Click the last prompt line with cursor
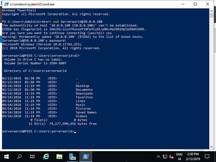The height and width of the screenshot is (162, 216). coord(39,131)
